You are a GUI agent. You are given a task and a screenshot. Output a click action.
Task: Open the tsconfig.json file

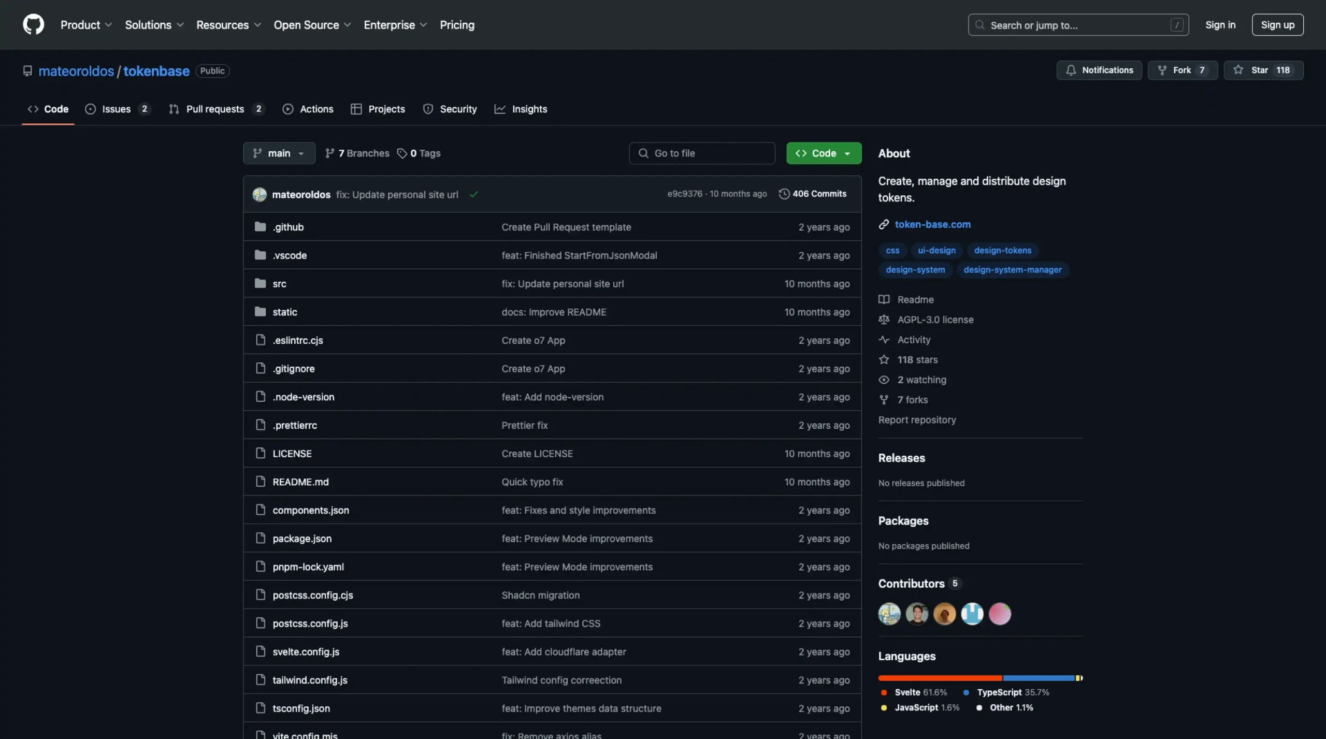(x=301, y=708)
